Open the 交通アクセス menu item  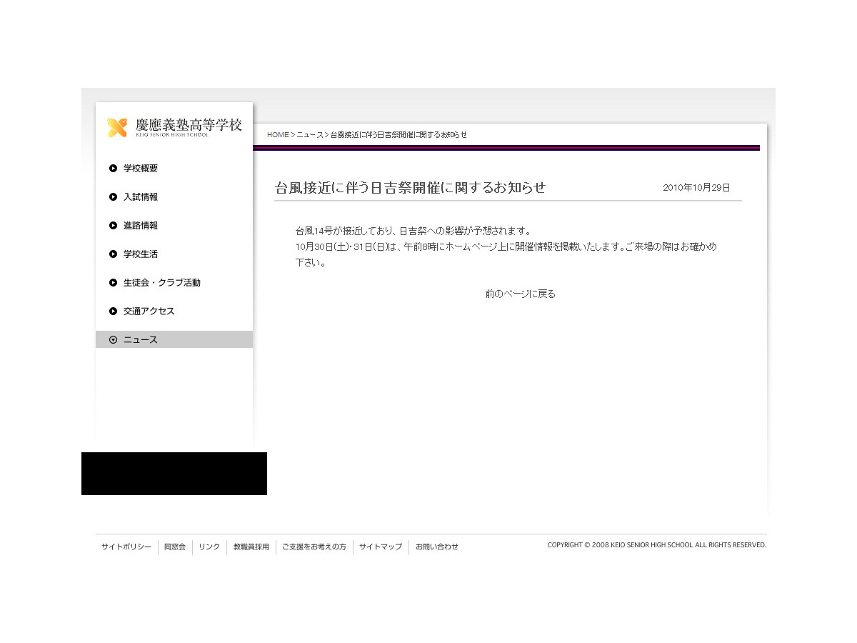pyautogui.click(x=149, y=311)
